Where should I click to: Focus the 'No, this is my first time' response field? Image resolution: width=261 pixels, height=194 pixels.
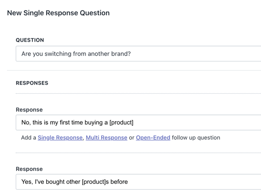tap(138, 122)
